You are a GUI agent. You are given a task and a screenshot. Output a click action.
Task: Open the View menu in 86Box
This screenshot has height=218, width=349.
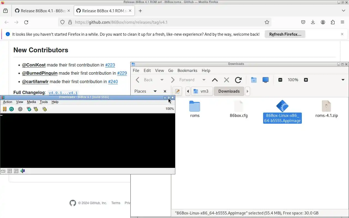20,102
